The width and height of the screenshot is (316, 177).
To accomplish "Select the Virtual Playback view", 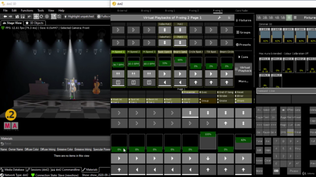I will 243,69.
